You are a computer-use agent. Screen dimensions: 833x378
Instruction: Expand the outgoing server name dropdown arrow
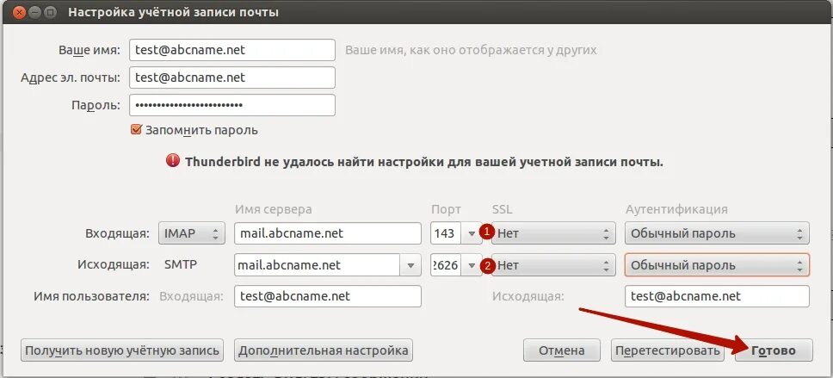tap(410, 264)
